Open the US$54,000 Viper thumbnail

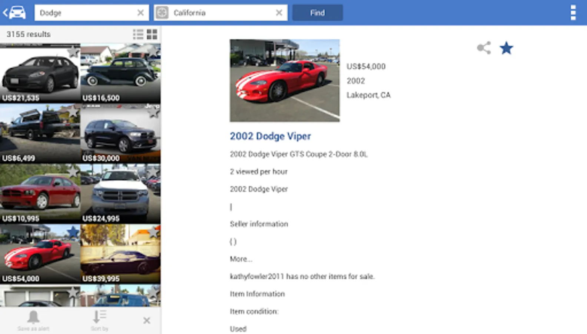(40, 254)
